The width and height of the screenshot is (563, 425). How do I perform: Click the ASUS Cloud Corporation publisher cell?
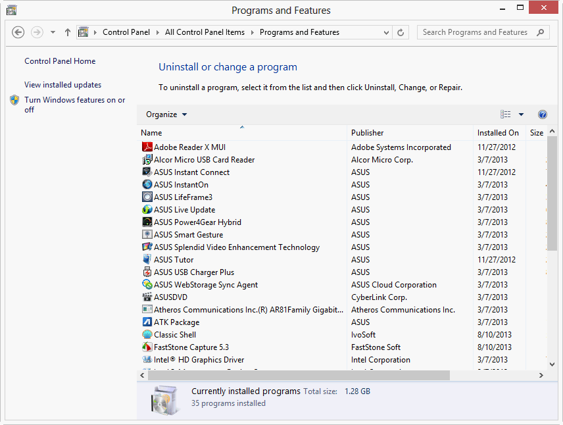[394, 285]
